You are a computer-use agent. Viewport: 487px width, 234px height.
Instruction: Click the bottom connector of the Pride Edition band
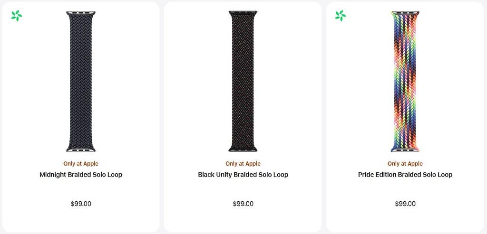coord(405,149)
